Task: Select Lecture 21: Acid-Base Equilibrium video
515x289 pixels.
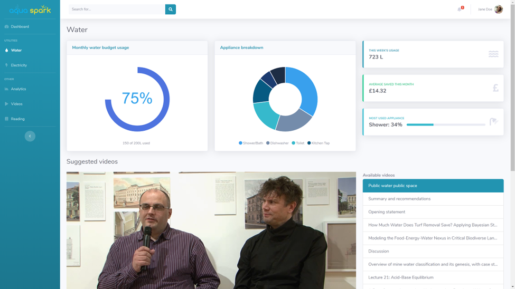Action: click(x=433, y=277)
